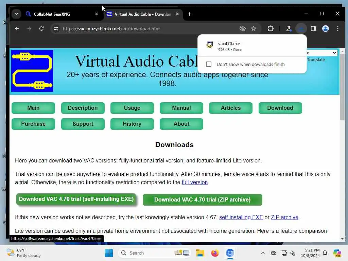348x261 pixels.
Task: Show hidden system tray icons
Action: pos(263,253)
